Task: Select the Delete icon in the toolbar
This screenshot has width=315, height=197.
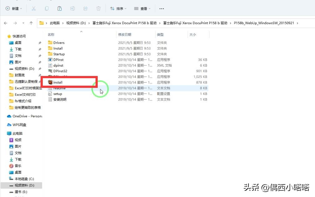Action: click(98, 8)
